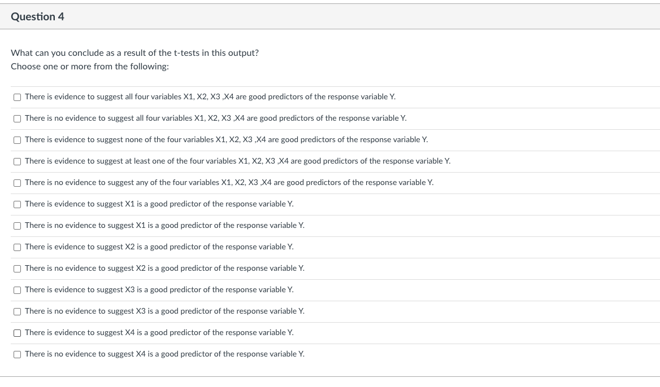660x387 pixels.
Task: Click the question prompt about t-tests conclusions
Action: pos(134,52)
